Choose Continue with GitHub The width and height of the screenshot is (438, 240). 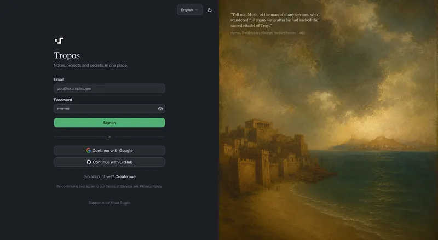tap(109, 162)
